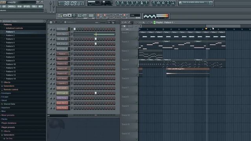Mute the Massive #2 channel via its LED
251x141 pixels.
click(x=48, y=59)
